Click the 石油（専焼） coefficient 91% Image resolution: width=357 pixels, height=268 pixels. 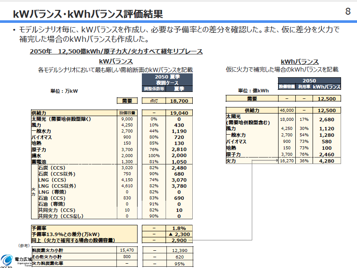click(154, 204)
